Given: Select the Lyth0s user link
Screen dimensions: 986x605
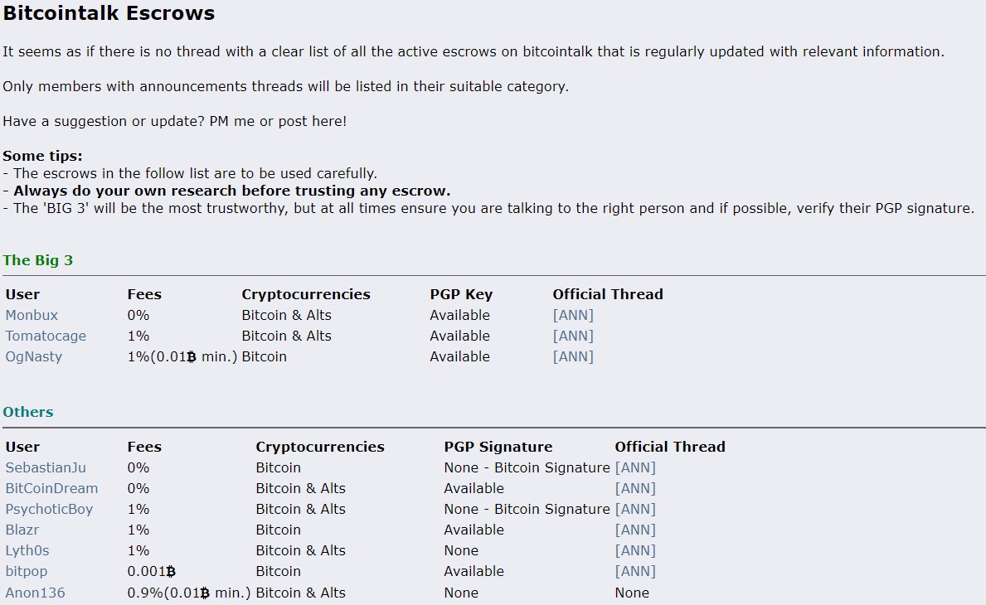Looking at the screenshot, I should (27, 550).
